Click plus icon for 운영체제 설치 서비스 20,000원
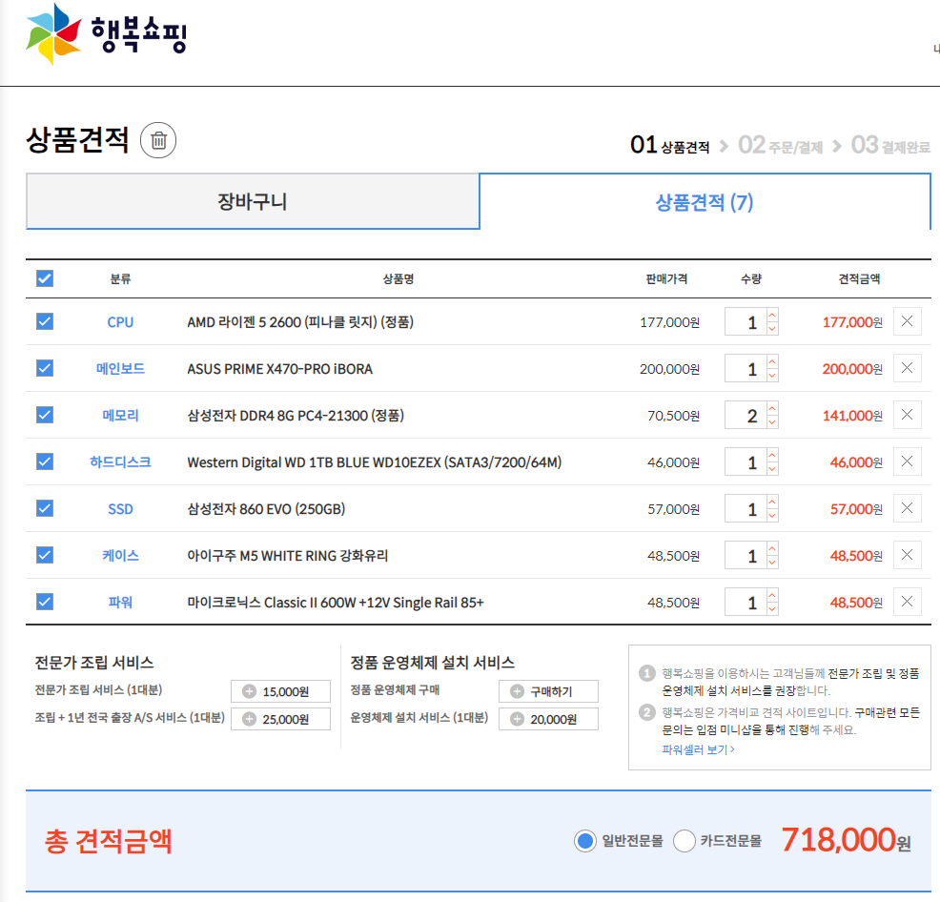Viewport: 940px width, 902px height. click(518, 719)
